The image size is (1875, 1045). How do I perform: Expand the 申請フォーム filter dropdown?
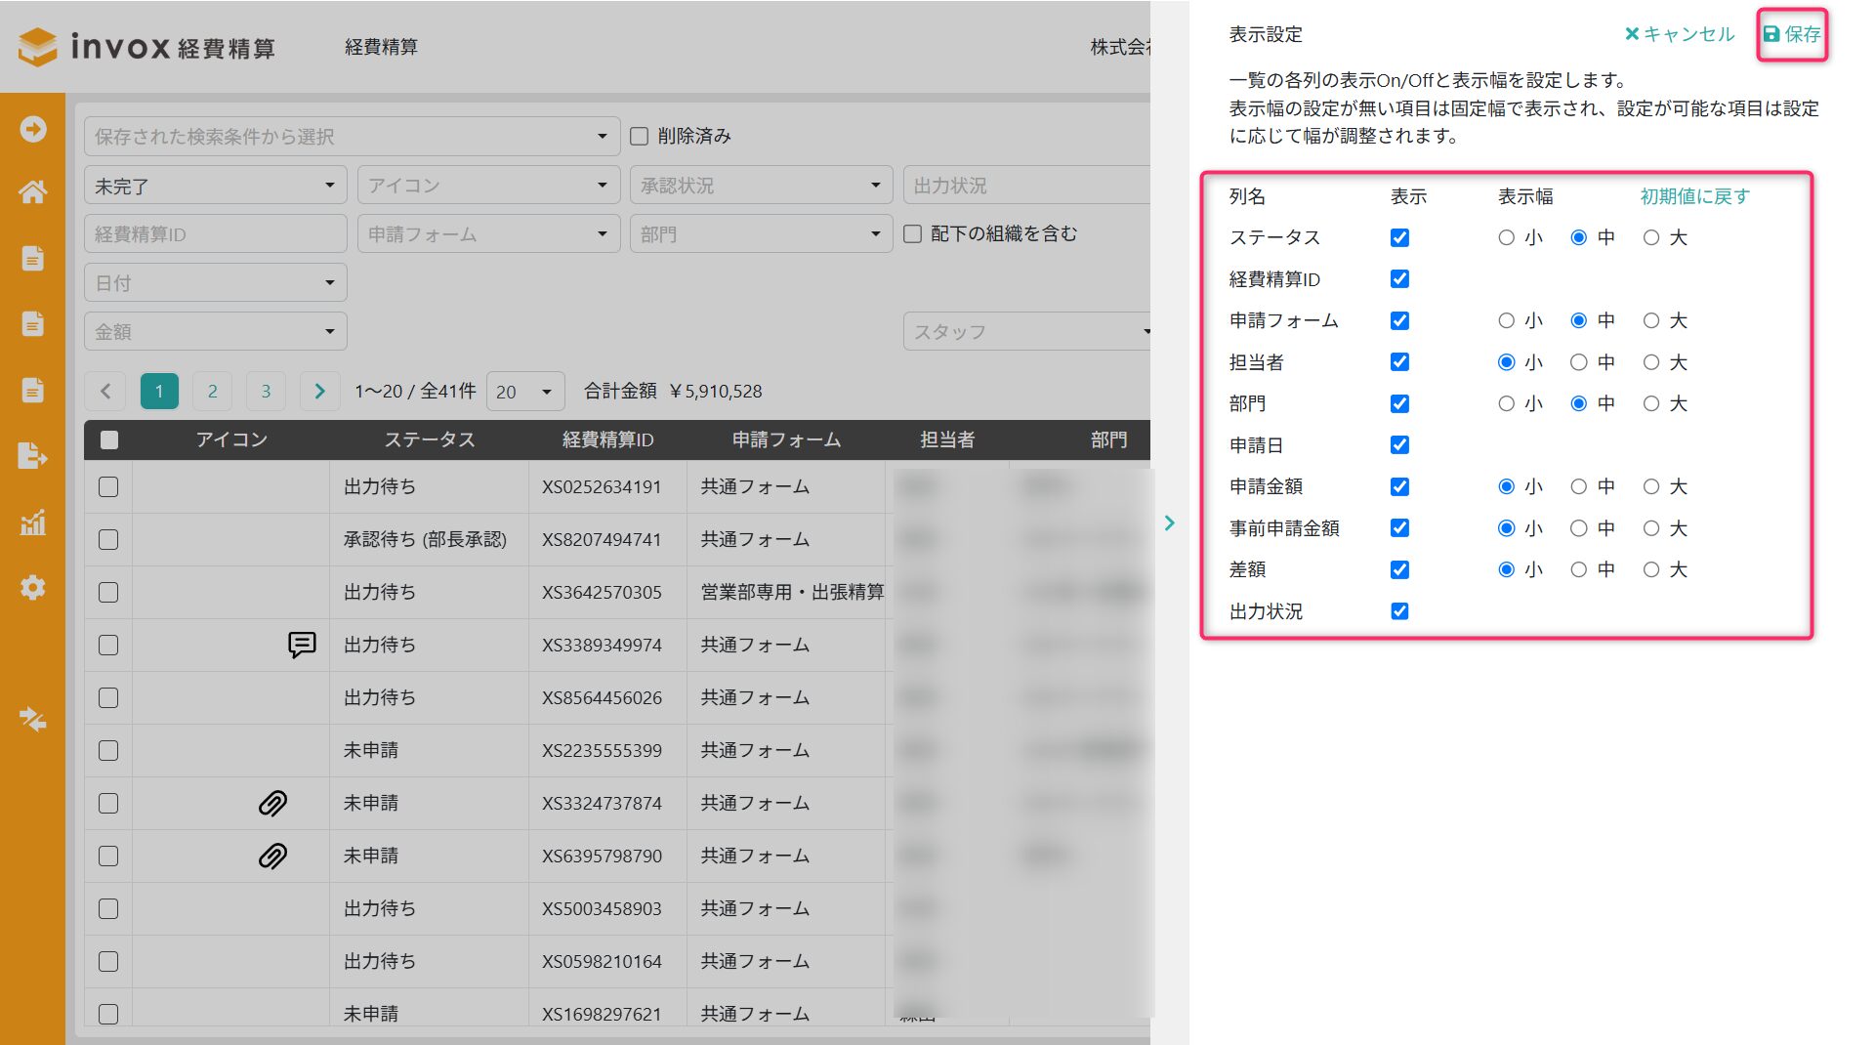(488, 234)
